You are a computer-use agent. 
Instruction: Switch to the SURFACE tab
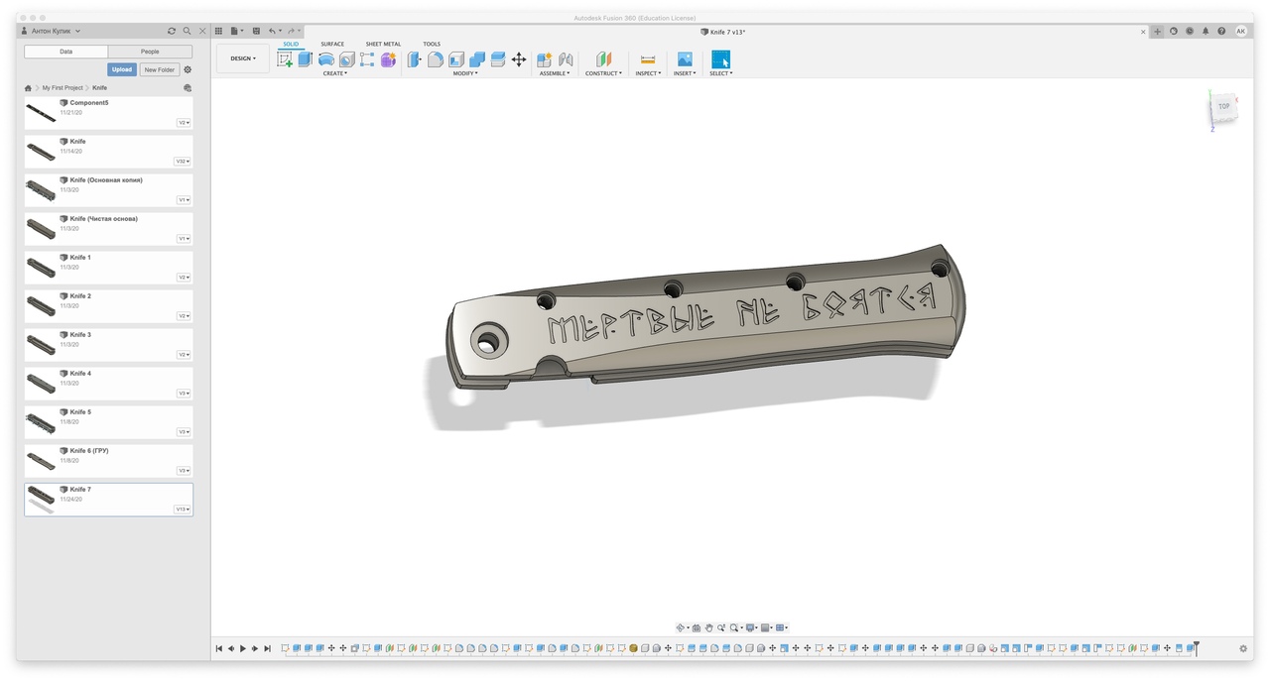[x=332, y=44]
